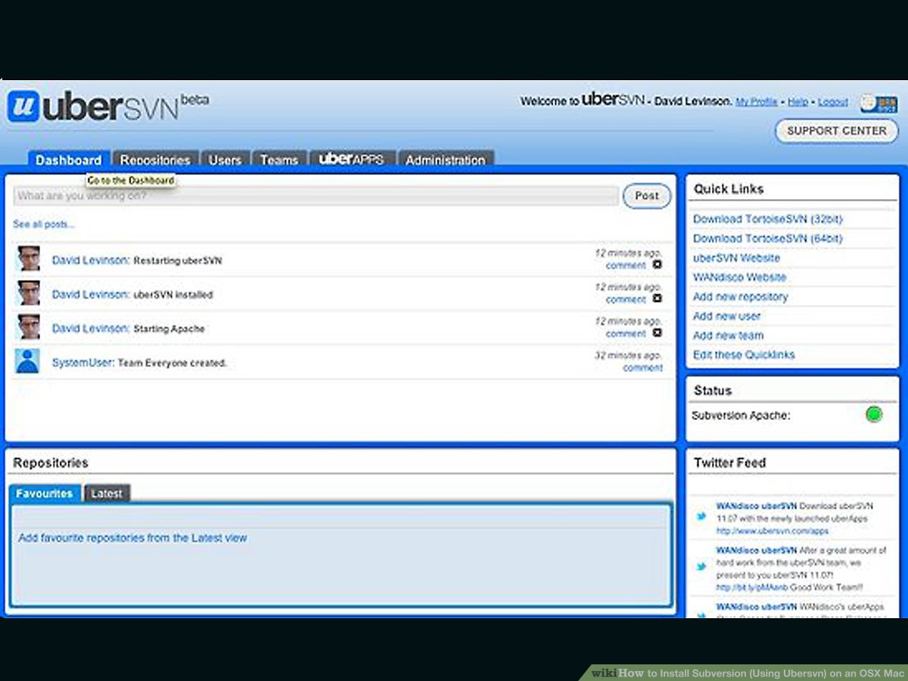Select the Latest repositories tab
This screenshot has width=908, height=681.
(107, 493)
